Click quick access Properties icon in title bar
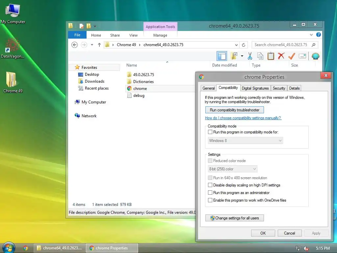 click(82, 26)
